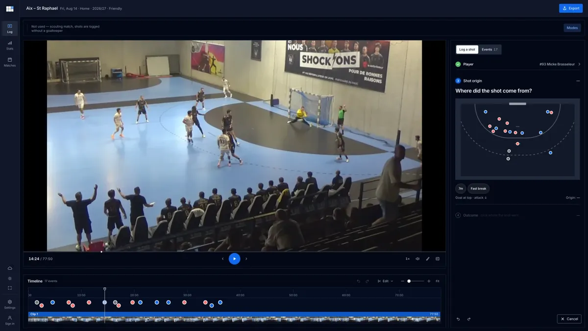
Task: Click the timeline zoom slider handle
Action: 409,281
